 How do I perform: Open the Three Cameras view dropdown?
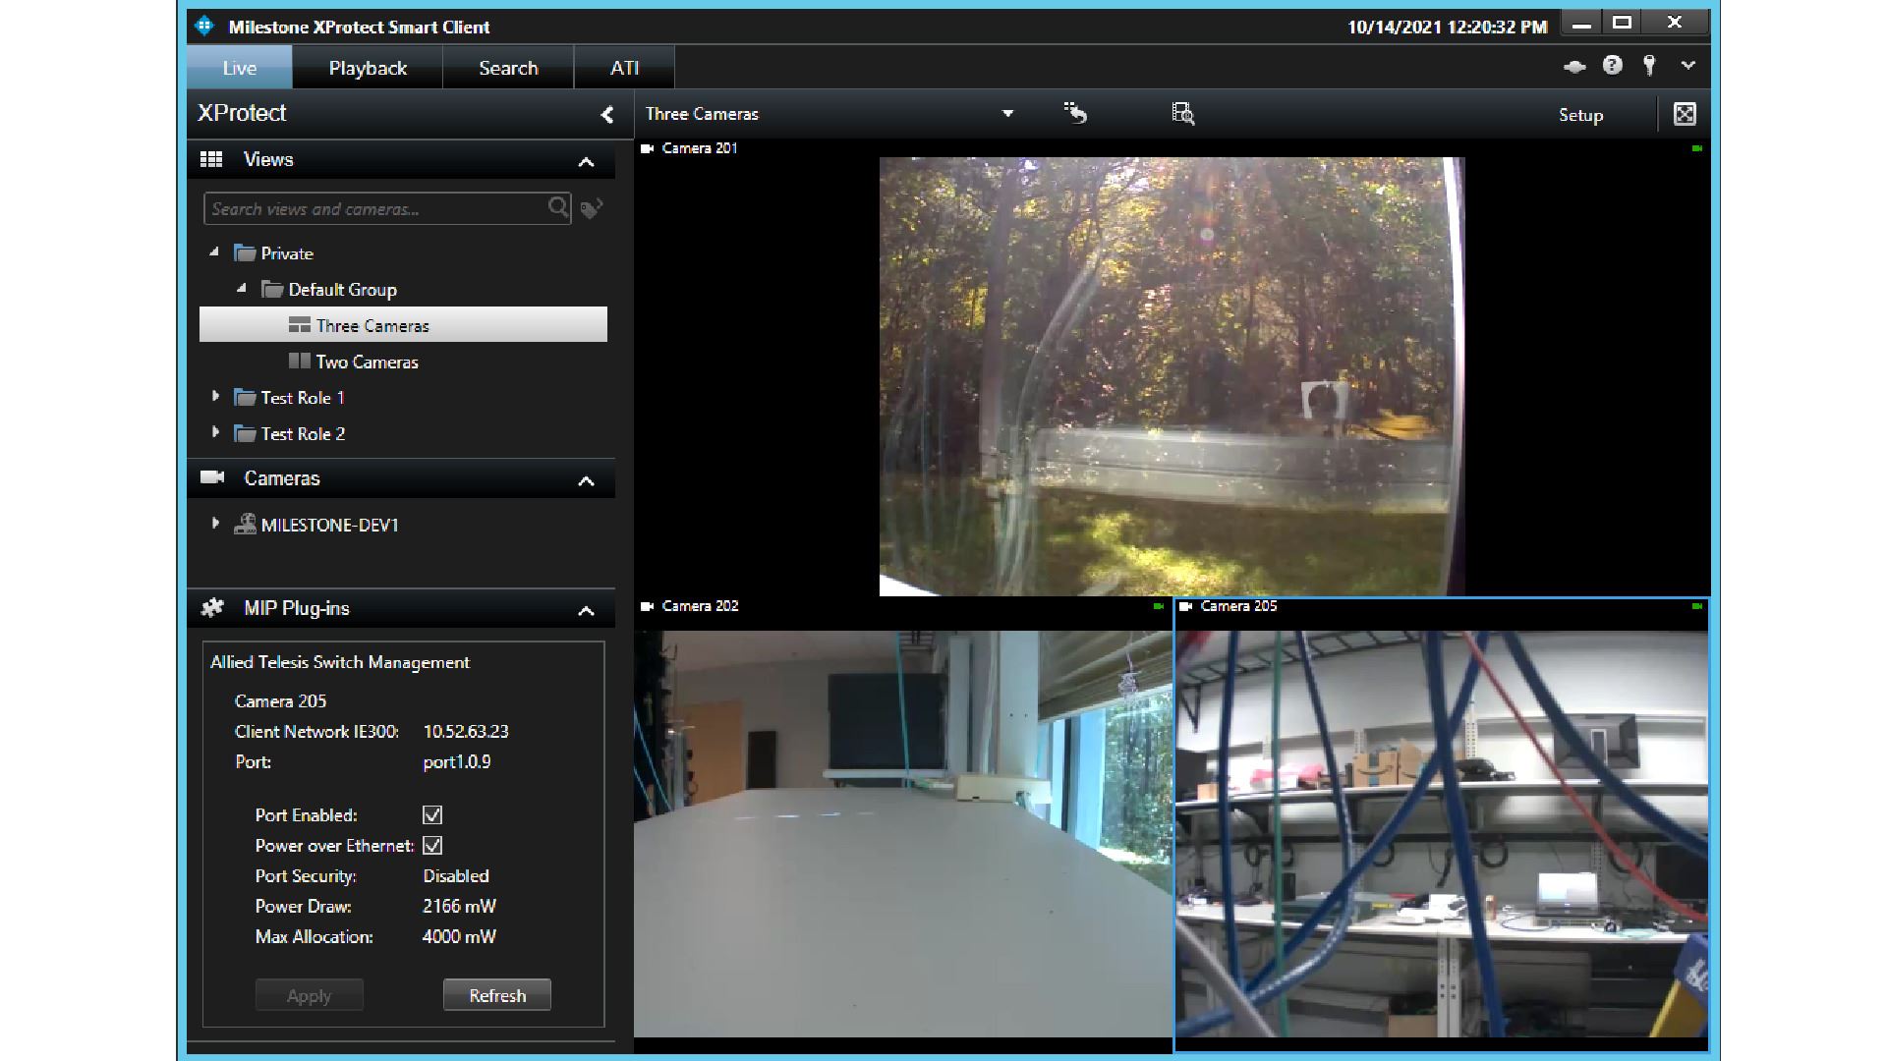click(x=1007, y=114)
